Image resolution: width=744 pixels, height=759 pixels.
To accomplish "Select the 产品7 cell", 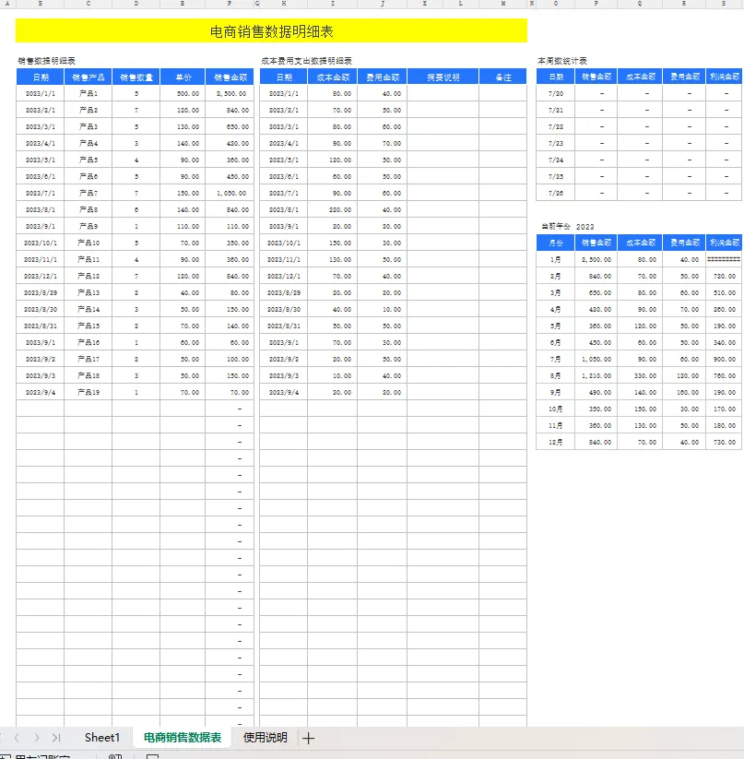I will click(x=88, y=193).
